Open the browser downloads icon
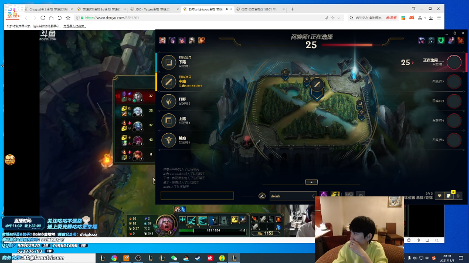Viewport: 469px width, 263px height. (x=431, y=18)
